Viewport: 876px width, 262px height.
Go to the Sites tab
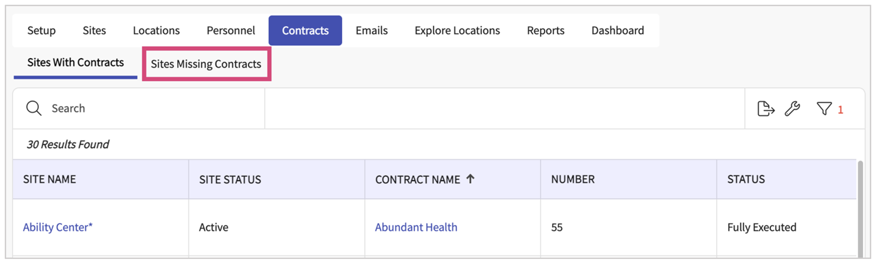coord(94,31)
